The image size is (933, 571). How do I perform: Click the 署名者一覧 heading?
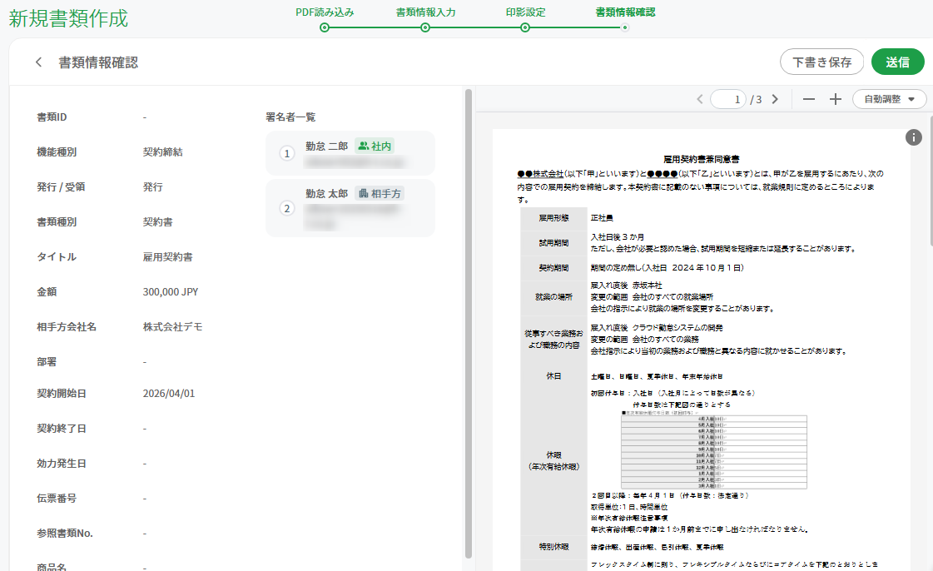point(290,117)
